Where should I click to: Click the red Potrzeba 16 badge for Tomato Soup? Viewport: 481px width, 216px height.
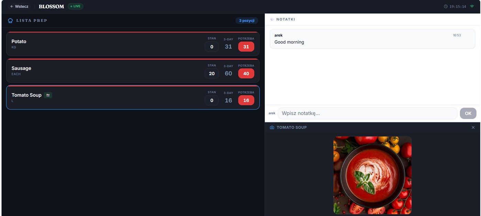tap(246, 100)
